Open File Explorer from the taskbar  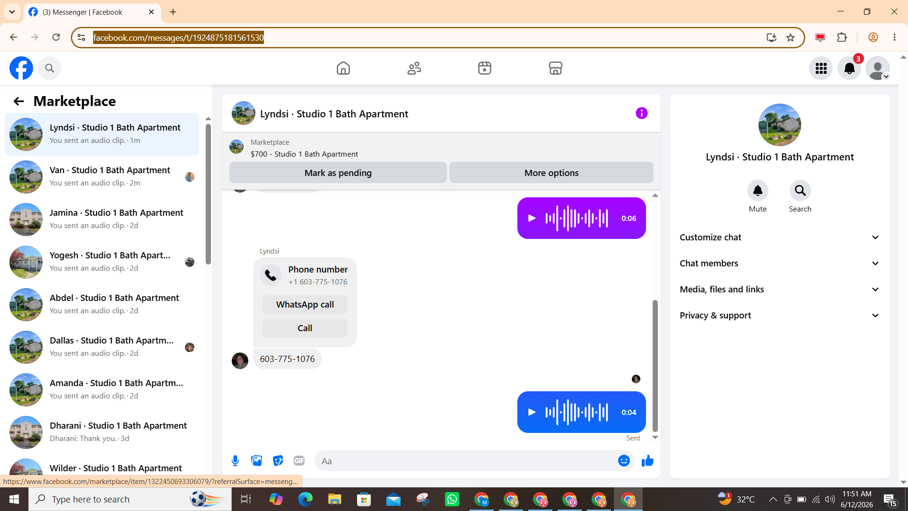tap(335, 499)
